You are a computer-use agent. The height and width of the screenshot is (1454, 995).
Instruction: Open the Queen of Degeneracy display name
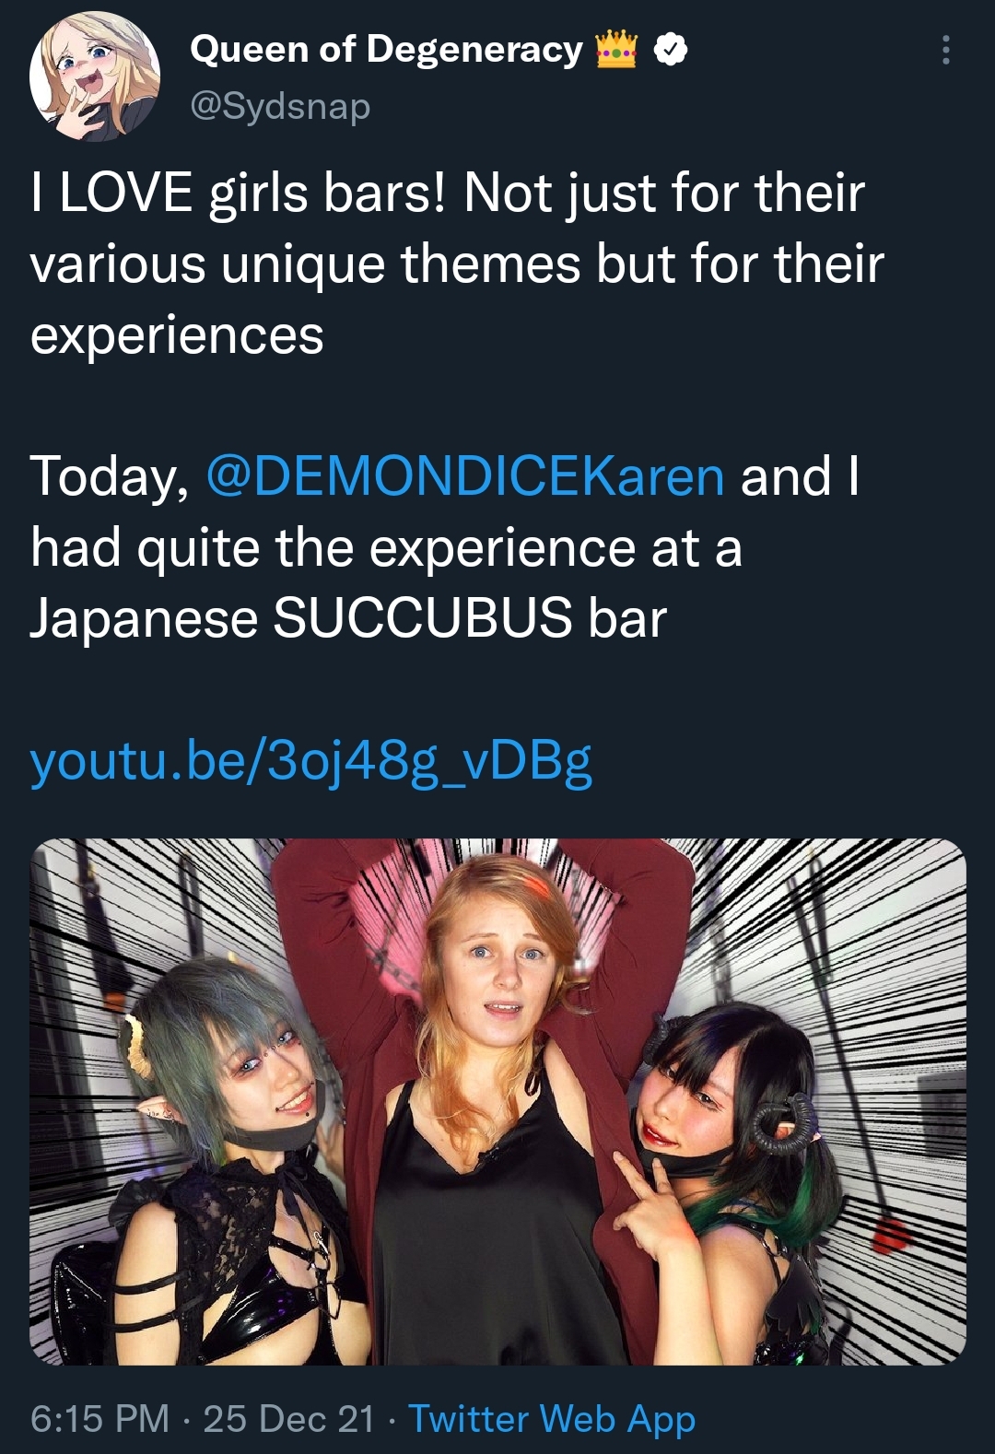pos(386,50)
